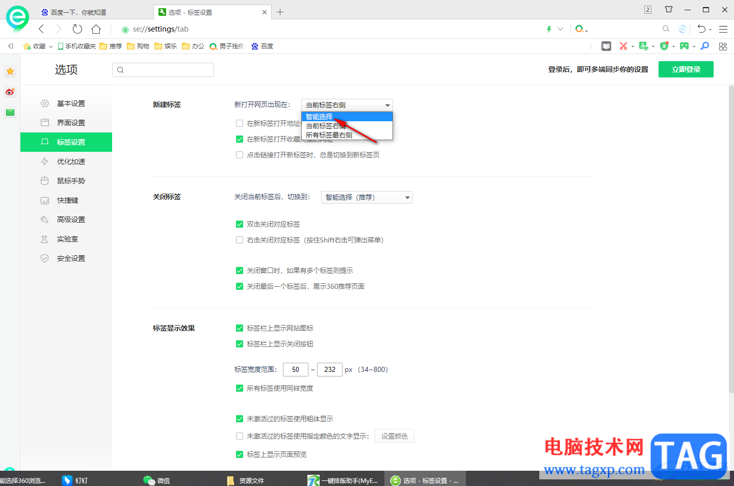The image size is (734, 486).
Task: Go back with the browser back arrow
Action: 42,29
